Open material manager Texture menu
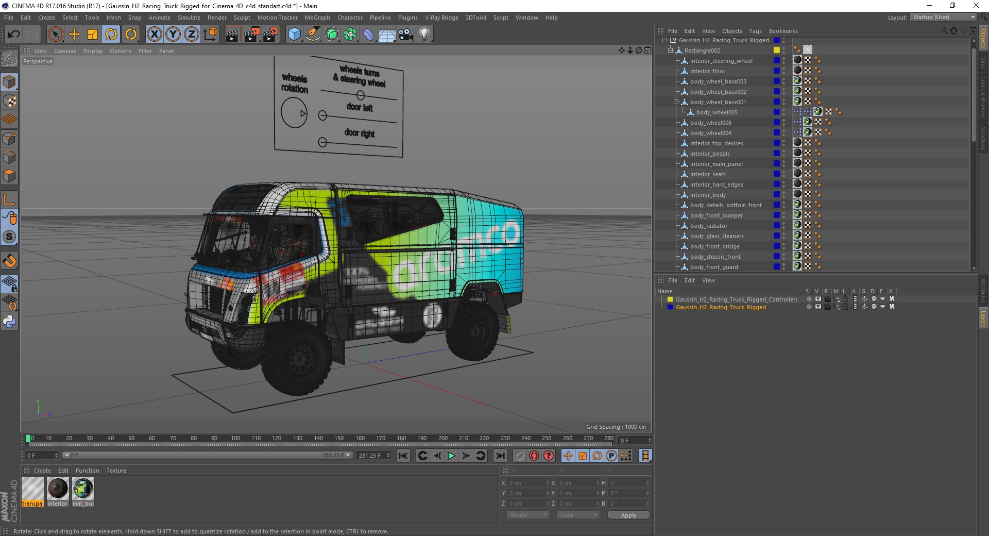Image resolution: width=989 pixels, height=536 pixels. 116,471
